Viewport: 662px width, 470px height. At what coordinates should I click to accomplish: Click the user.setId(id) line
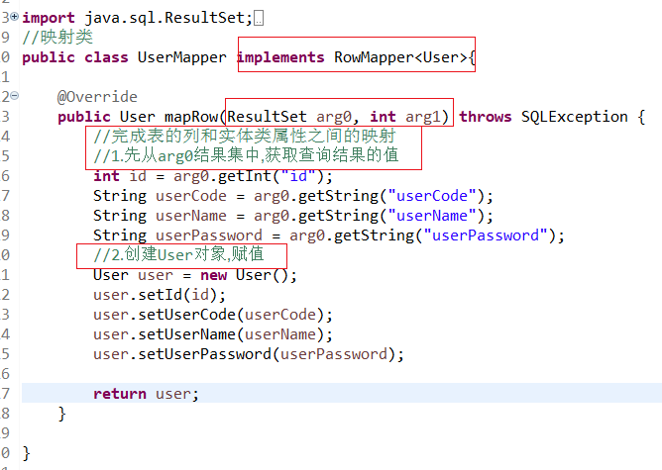click(160, 295)
